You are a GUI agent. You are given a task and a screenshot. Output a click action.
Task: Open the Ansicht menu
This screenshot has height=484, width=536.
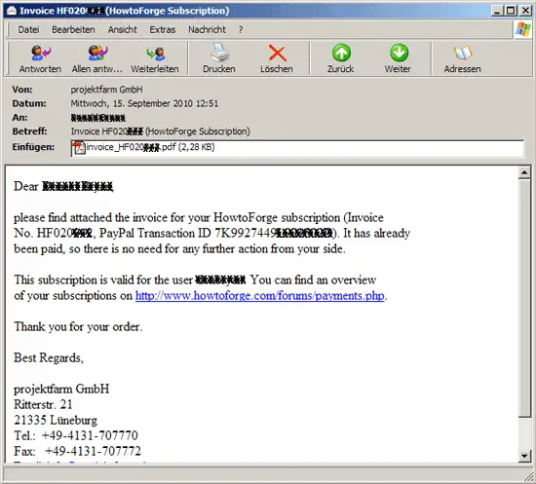click(123, 30)
